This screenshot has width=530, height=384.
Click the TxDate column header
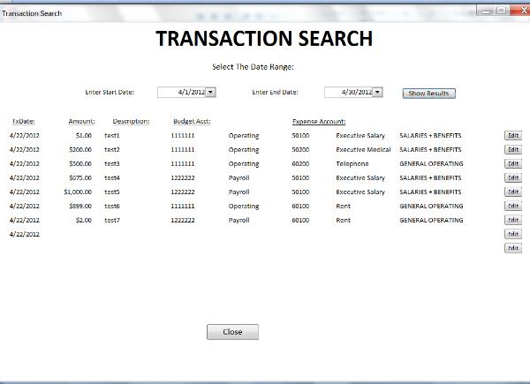23,121
